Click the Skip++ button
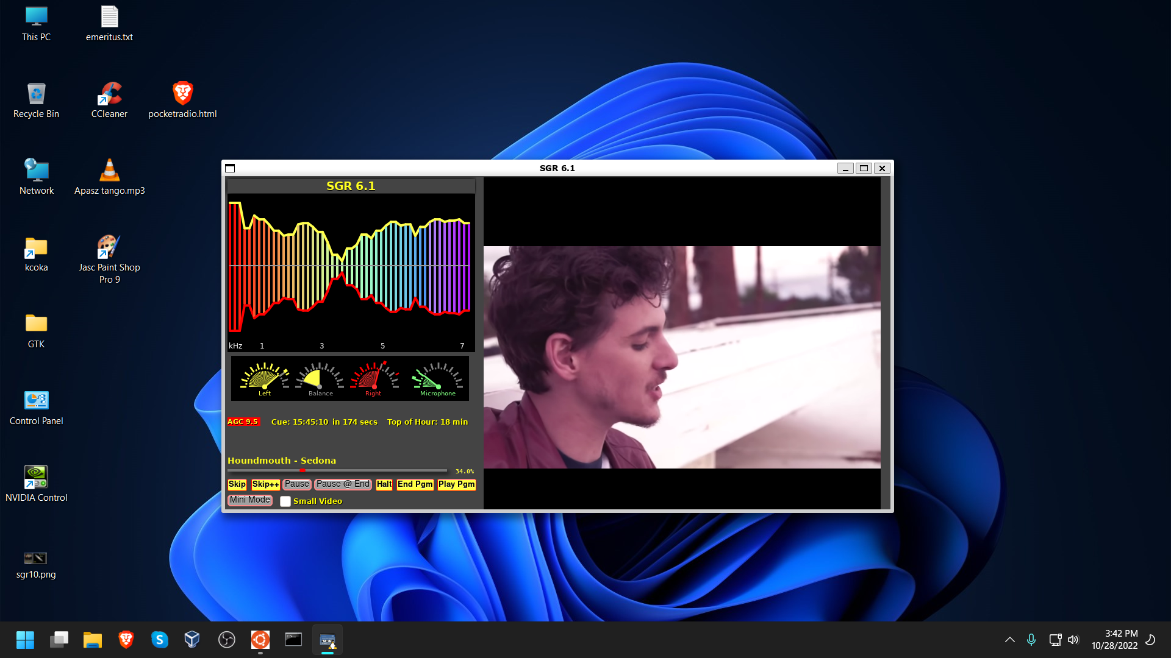The height and width of the screenshot is (658, 1171). [x=265, y=484]
